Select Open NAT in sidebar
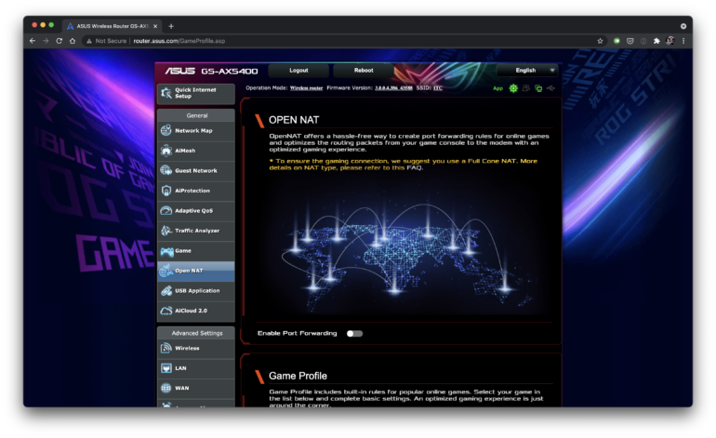The height and width of the screenshot is (438, 716). point(196,271)
